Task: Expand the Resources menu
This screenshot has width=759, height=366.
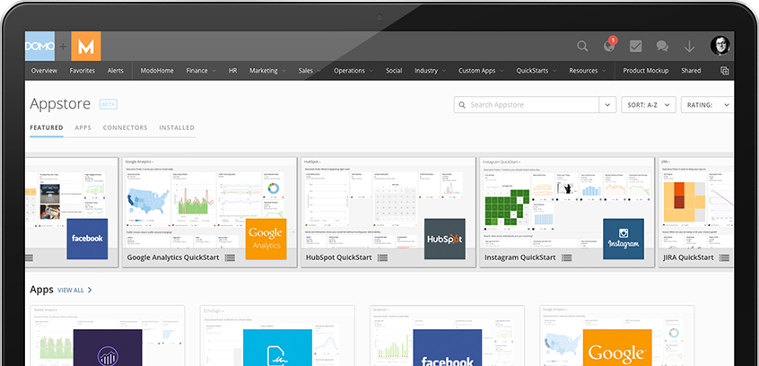Action: [x=588, y=71]
